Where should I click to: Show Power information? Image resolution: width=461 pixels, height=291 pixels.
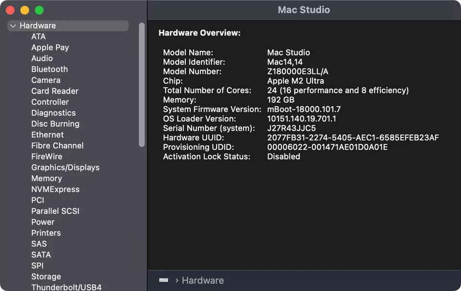tap(43, 222)
